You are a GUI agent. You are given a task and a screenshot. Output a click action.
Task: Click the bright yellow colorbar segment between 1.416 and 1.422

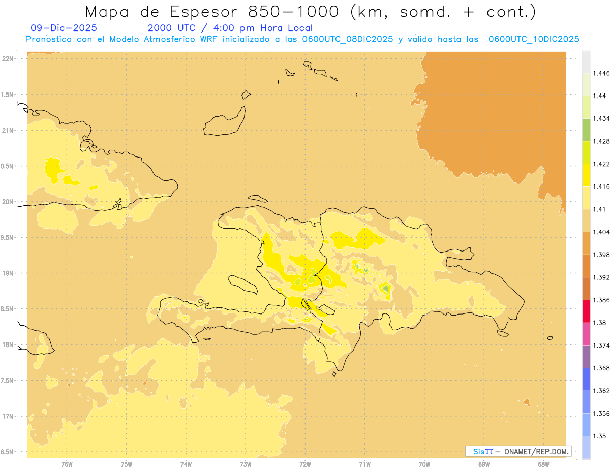[586, 175]
